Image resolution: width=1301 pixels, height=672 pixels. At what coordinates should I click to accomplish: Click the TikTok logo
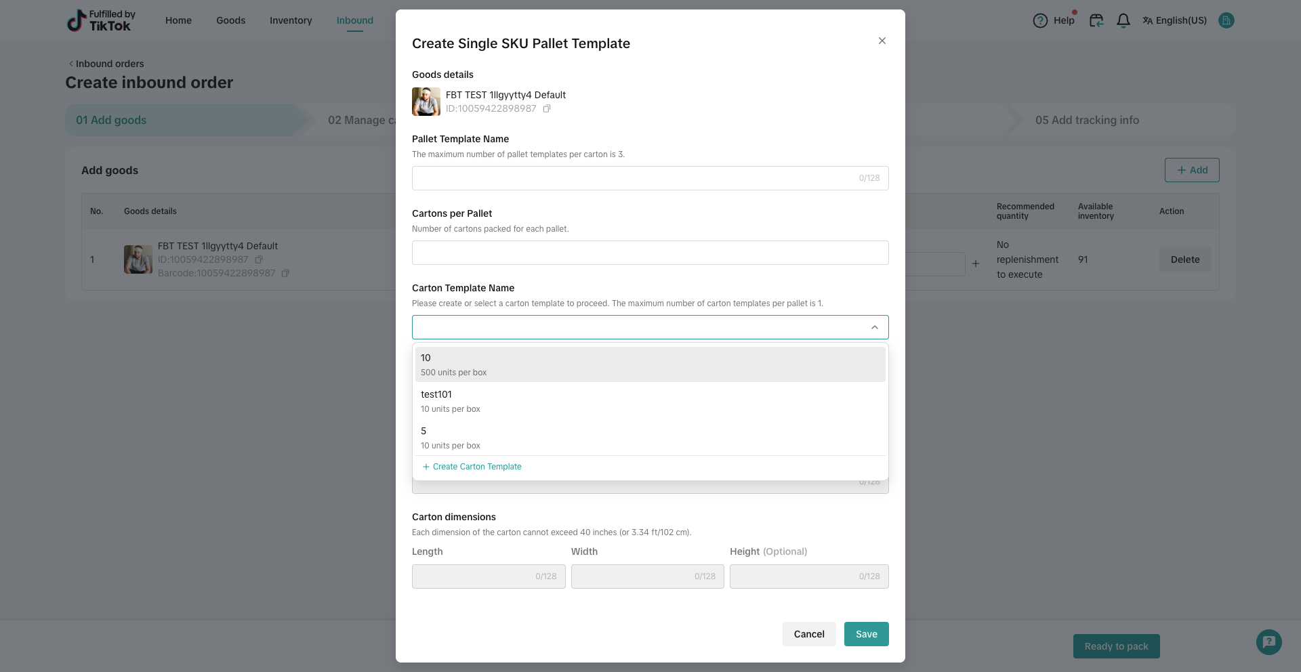[x=101, y=20]
